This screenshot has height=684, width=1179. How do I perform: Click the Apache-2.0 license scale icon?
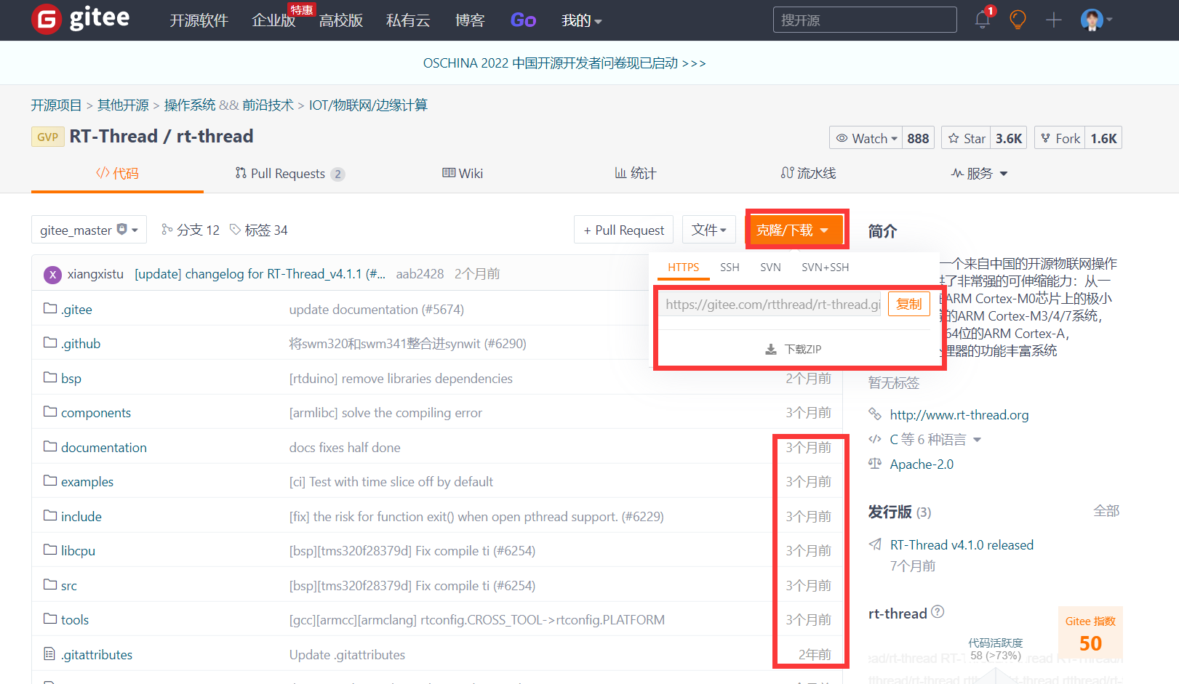click(x=875, y=464)
